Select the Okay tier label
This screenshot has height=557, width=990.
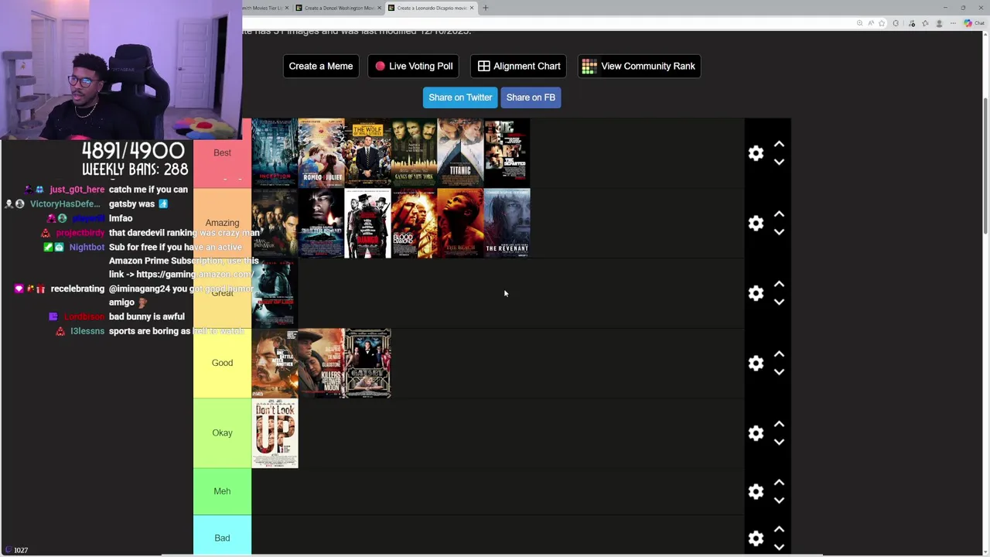222,432
